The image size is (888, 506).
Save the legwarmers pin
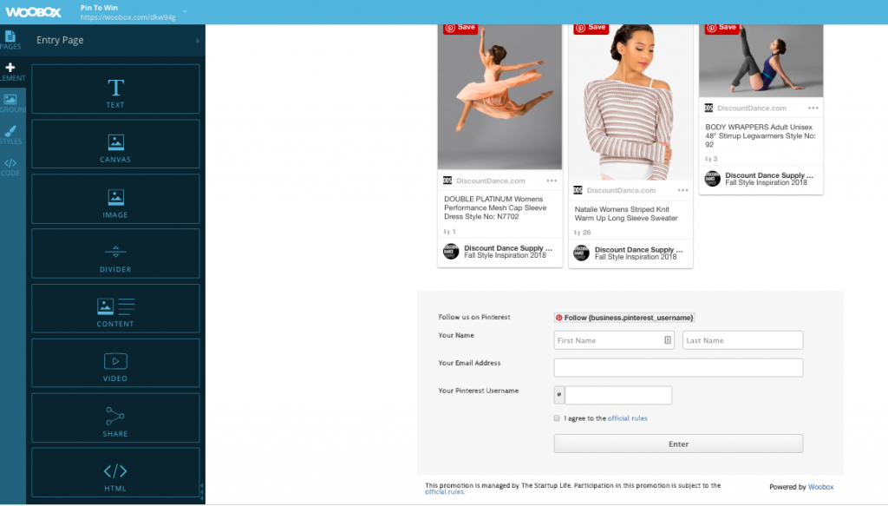[x=721, y=28]
